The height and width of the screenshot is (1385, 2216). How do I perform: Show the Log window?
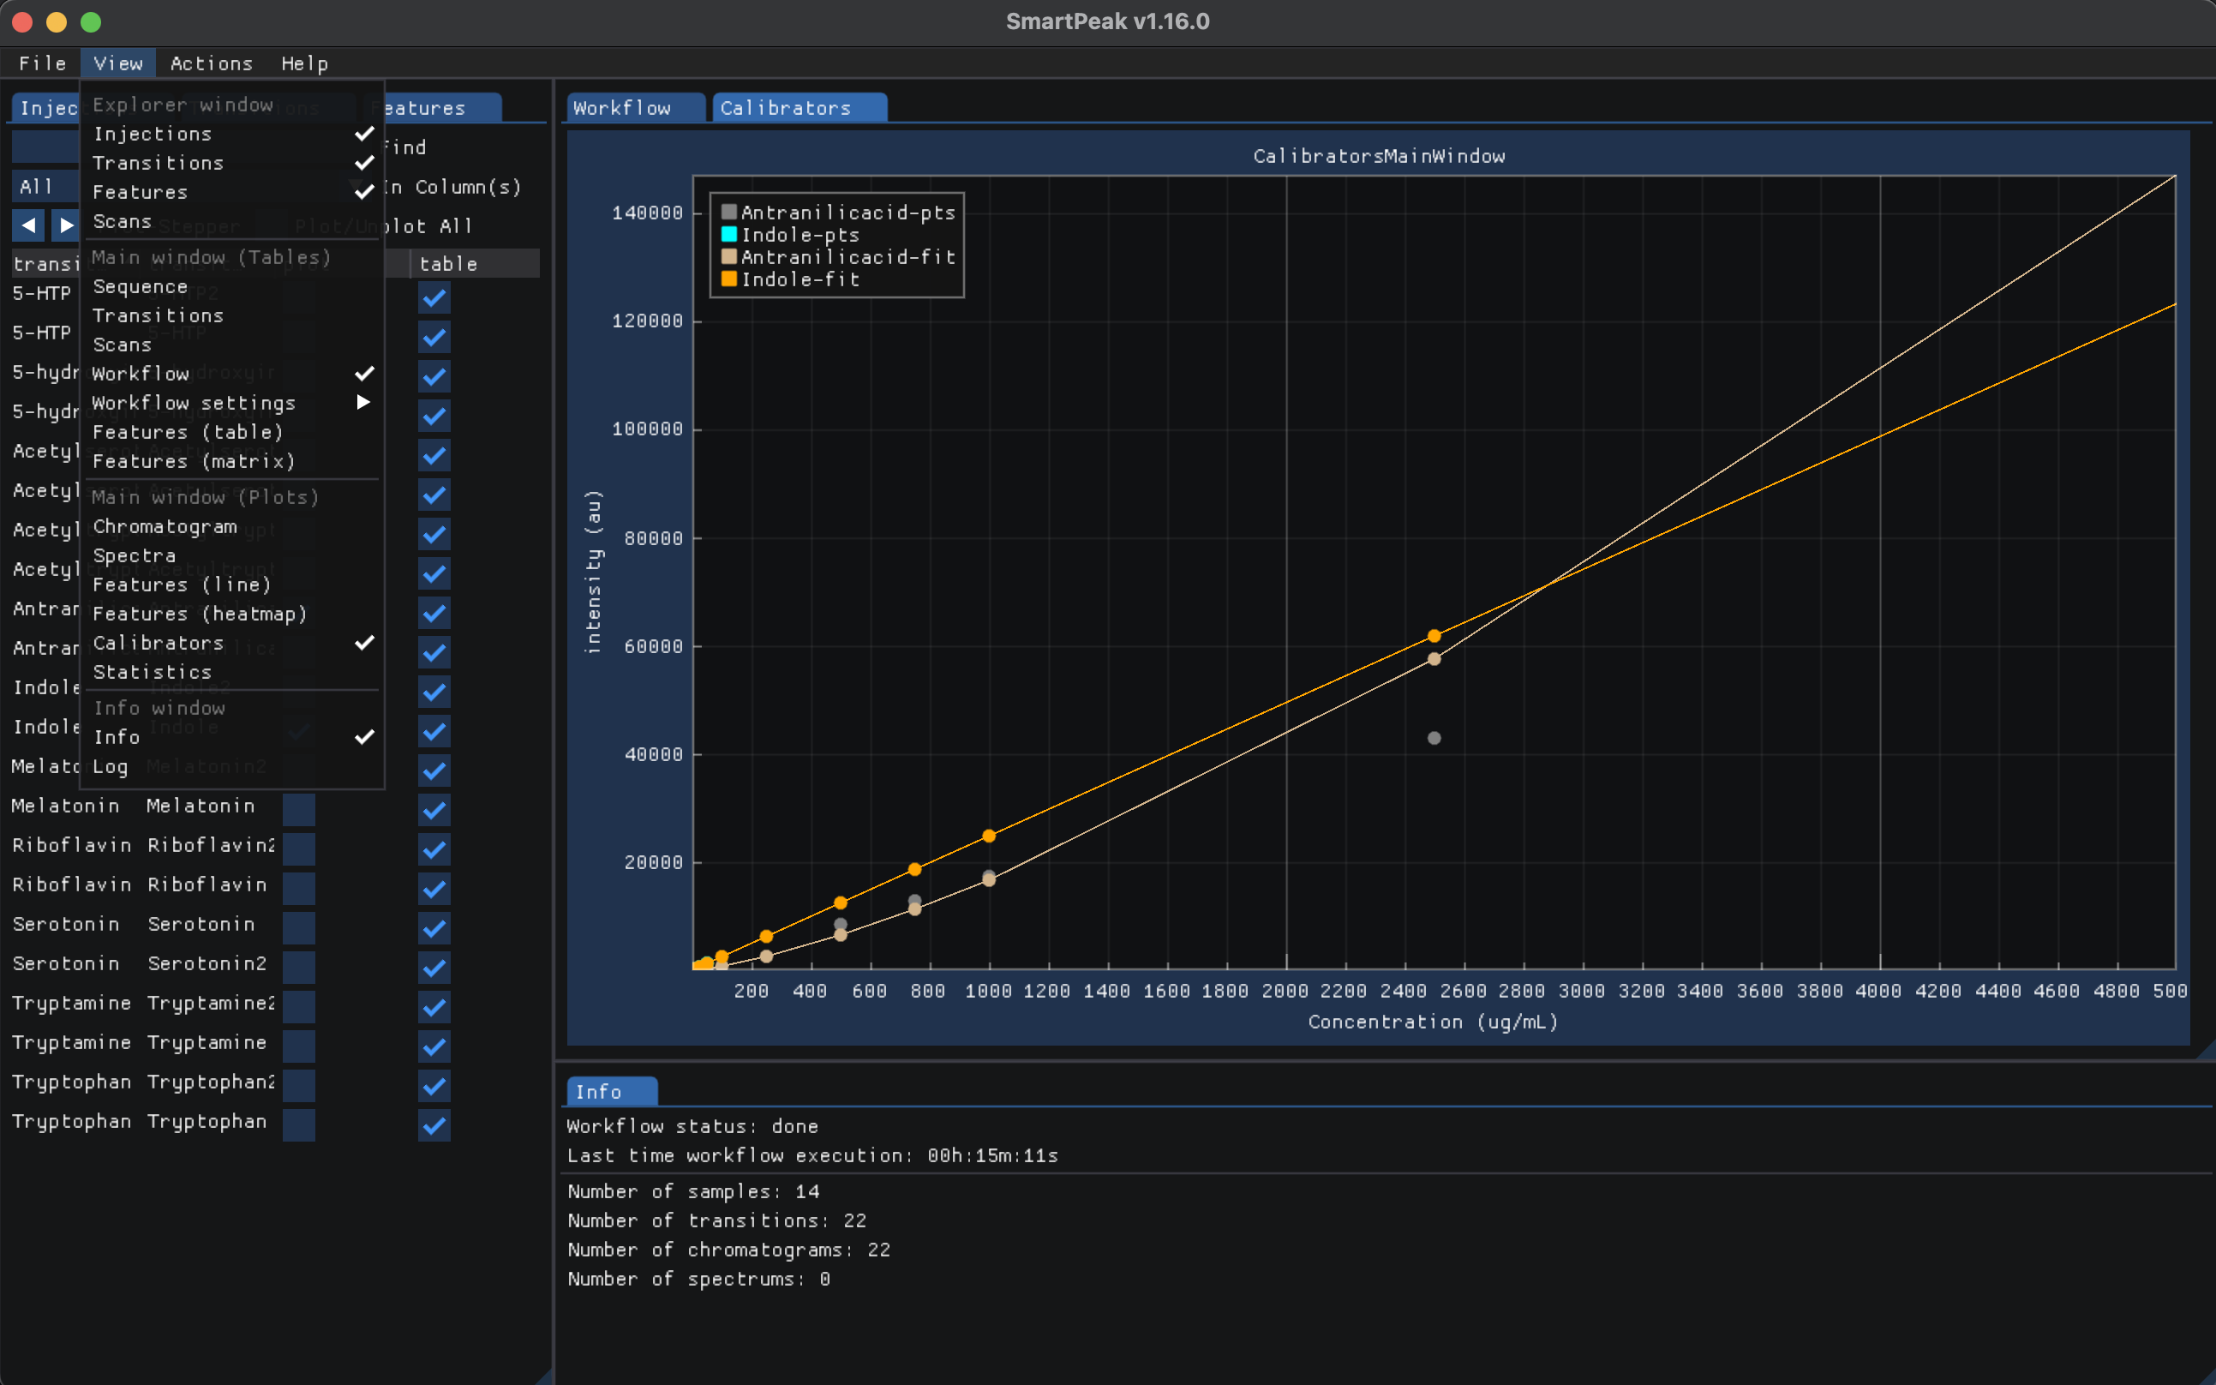(231, 767)
